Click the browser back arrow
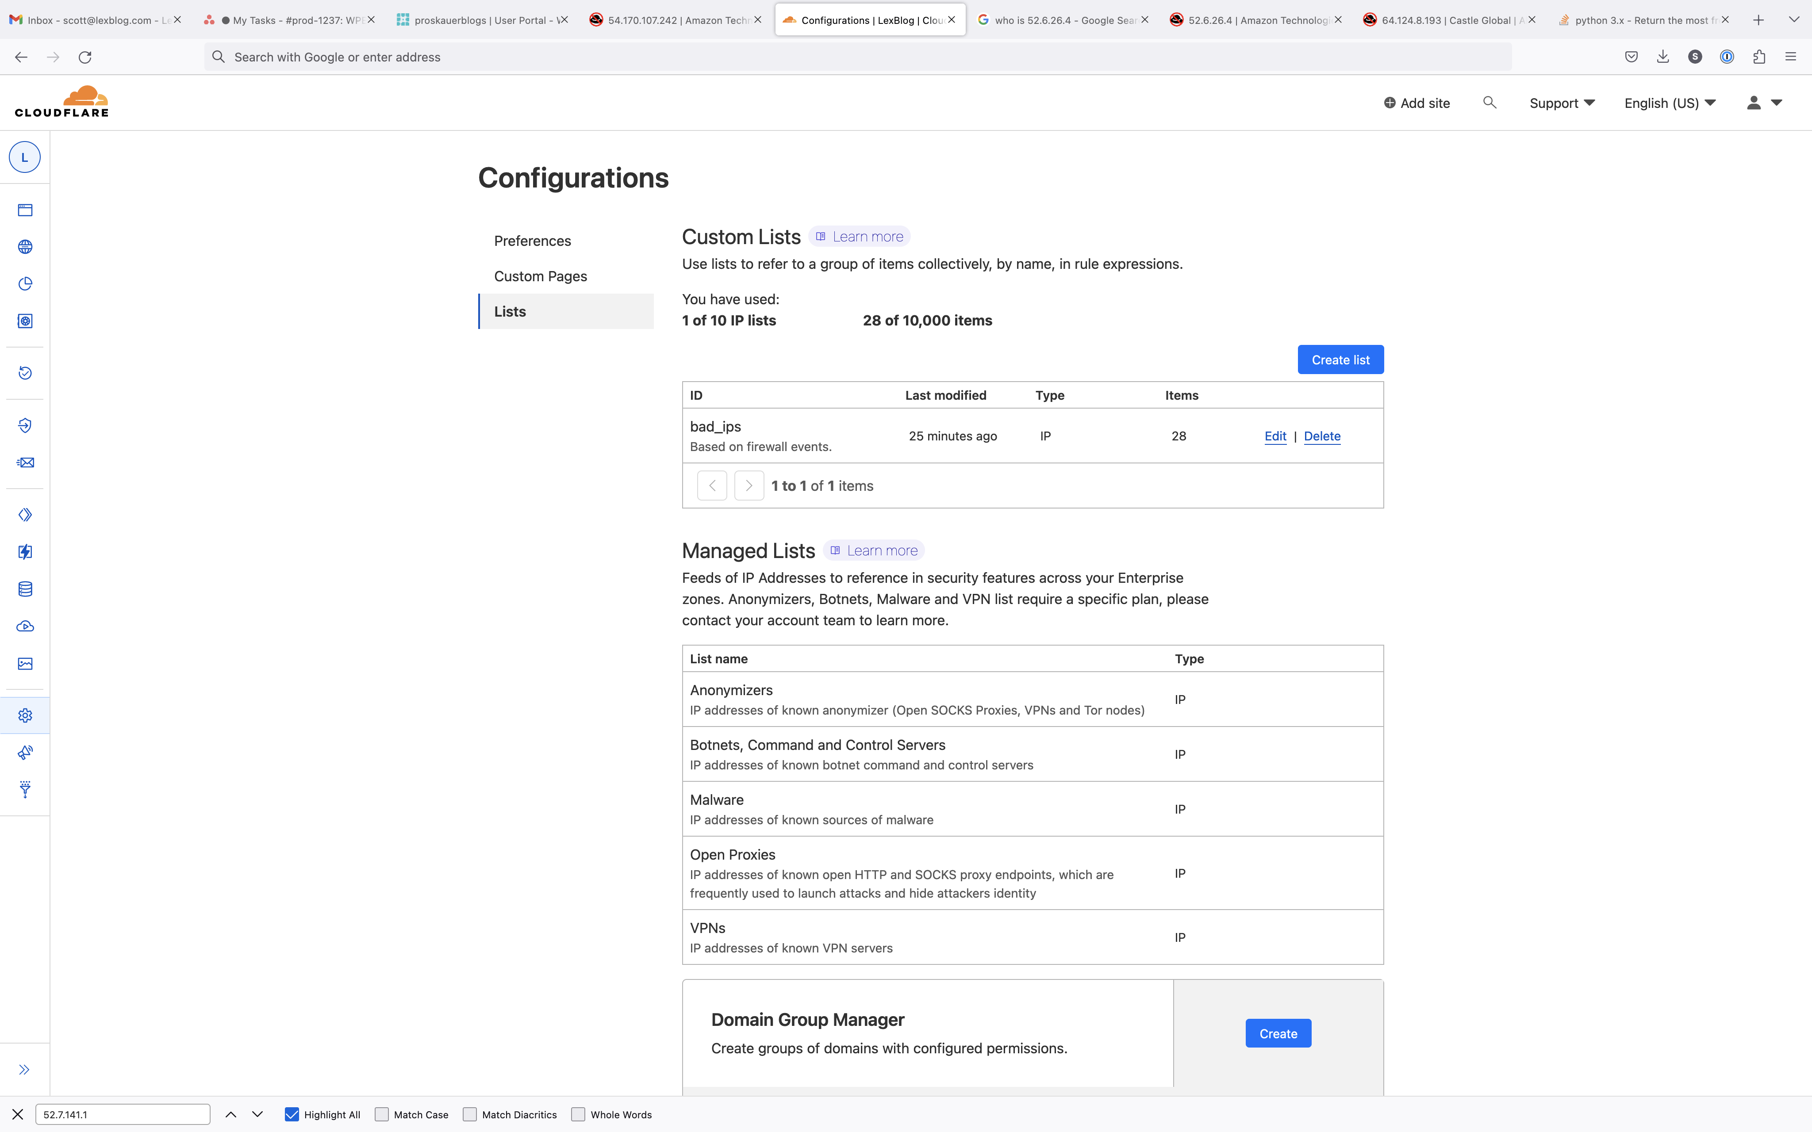The height and width of the screenshot is (1132, 1812). point(21,57)
